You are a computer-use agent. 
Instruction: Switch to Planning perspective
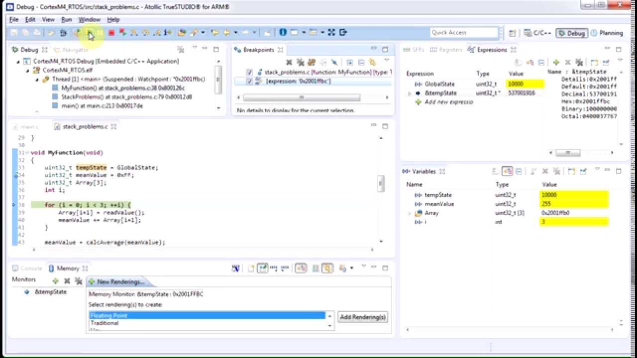606,33
